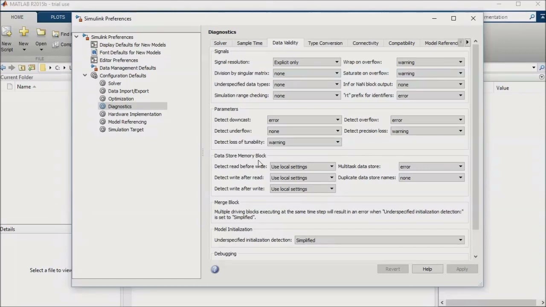This screenshot has width=546, height=307.
Task: Open the Multitask data store dropdown
Action: (431, 167)
